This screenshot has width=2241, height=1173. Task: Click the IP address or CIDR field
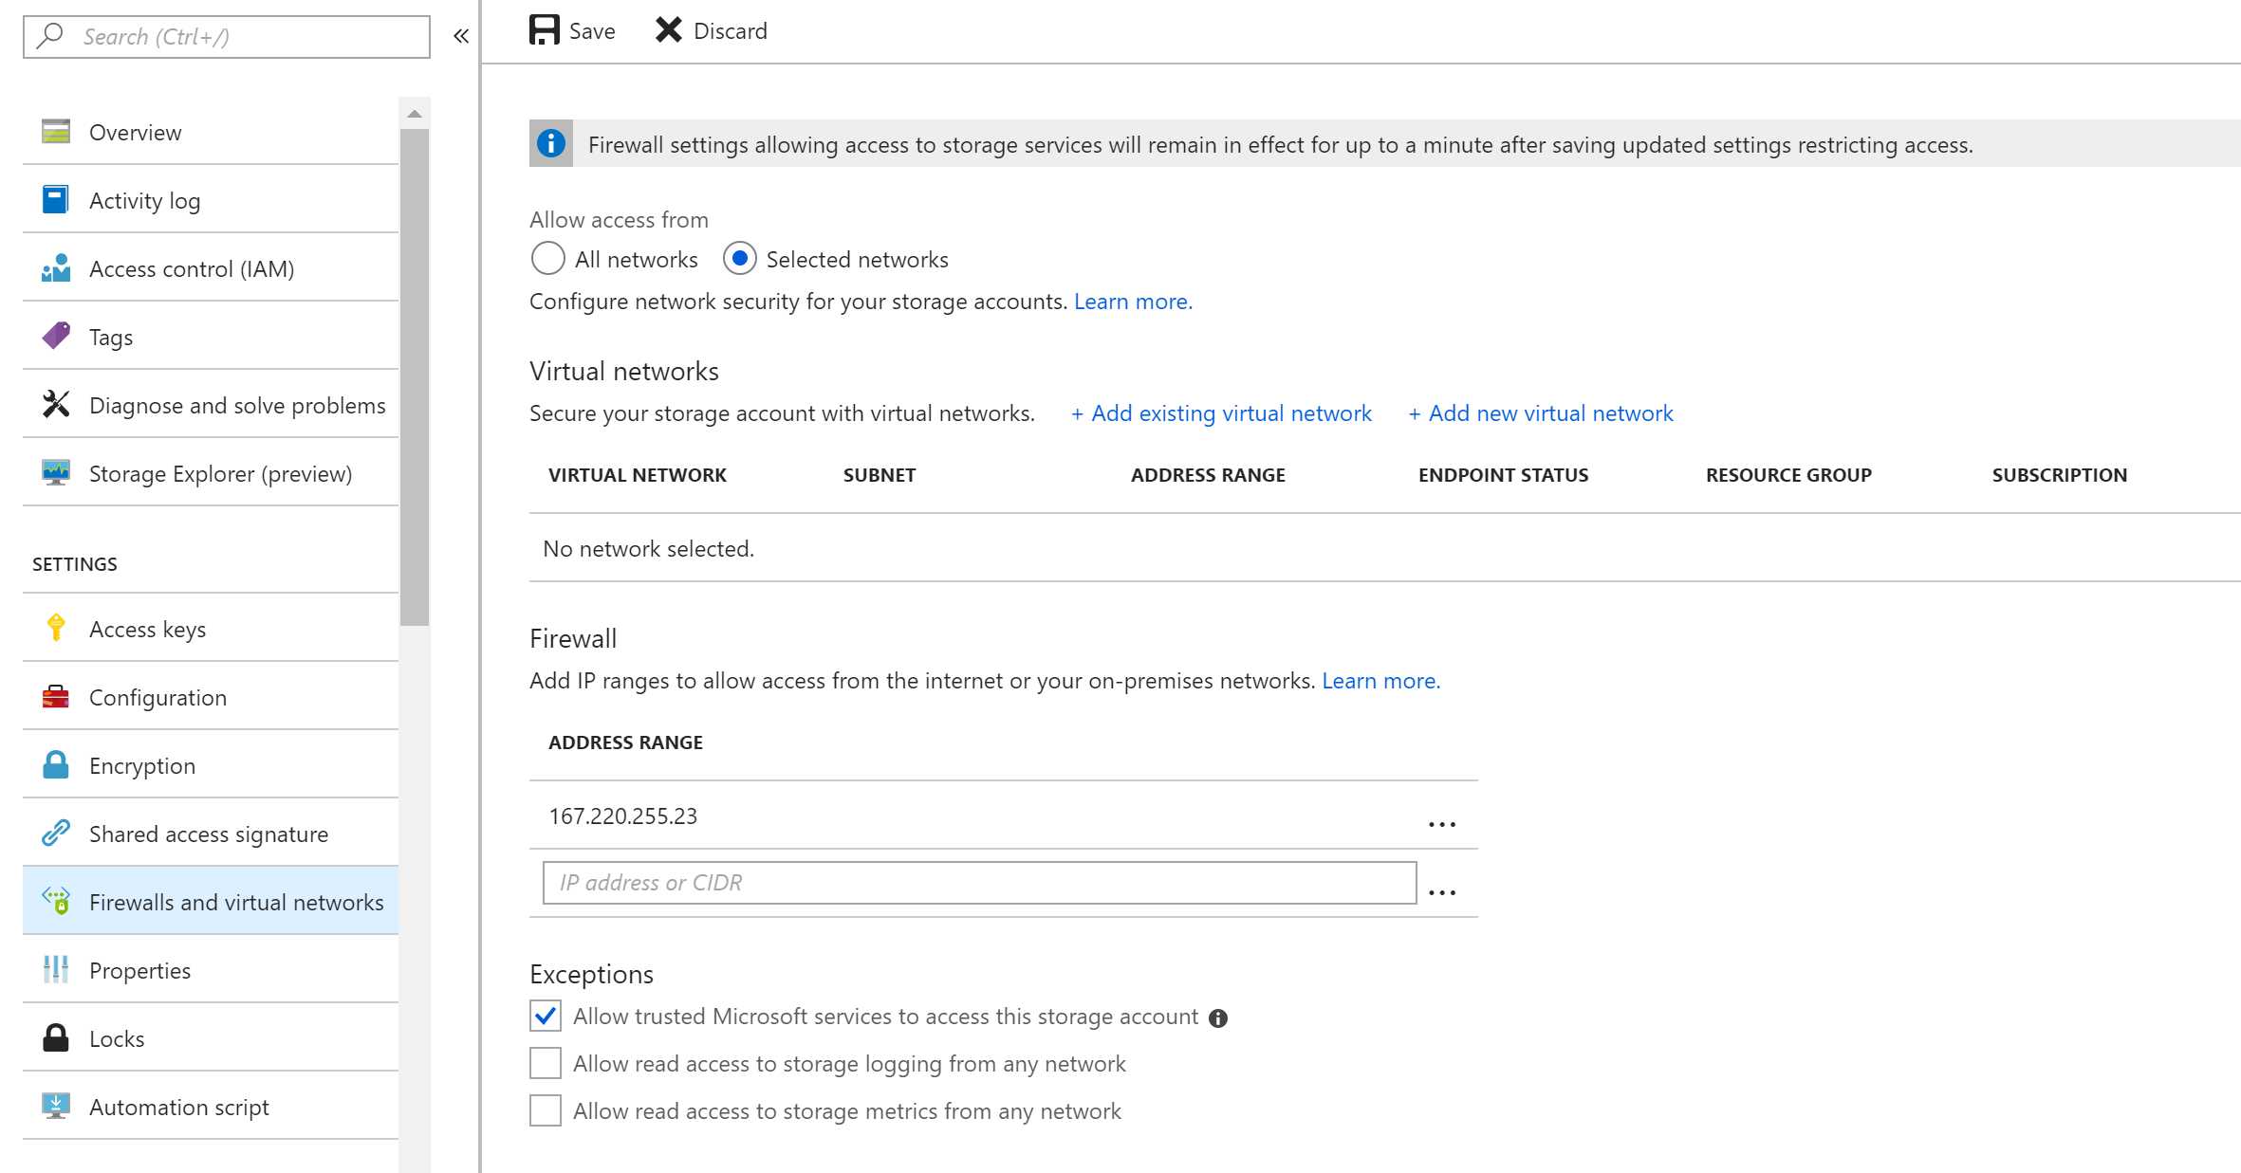point(979,883)
